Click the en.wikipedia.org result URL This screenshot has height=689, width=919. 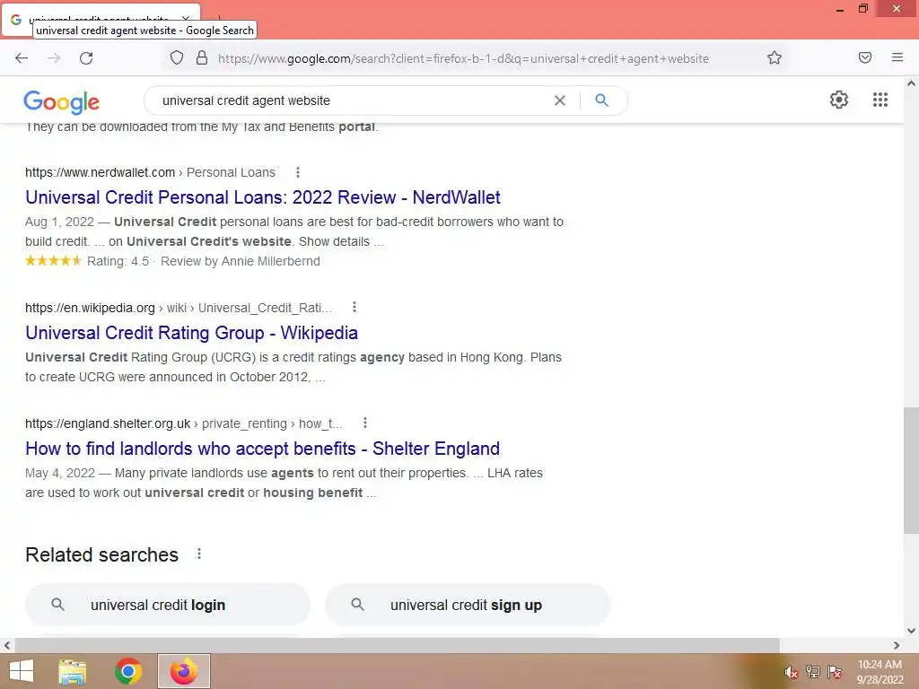point(91,308)
